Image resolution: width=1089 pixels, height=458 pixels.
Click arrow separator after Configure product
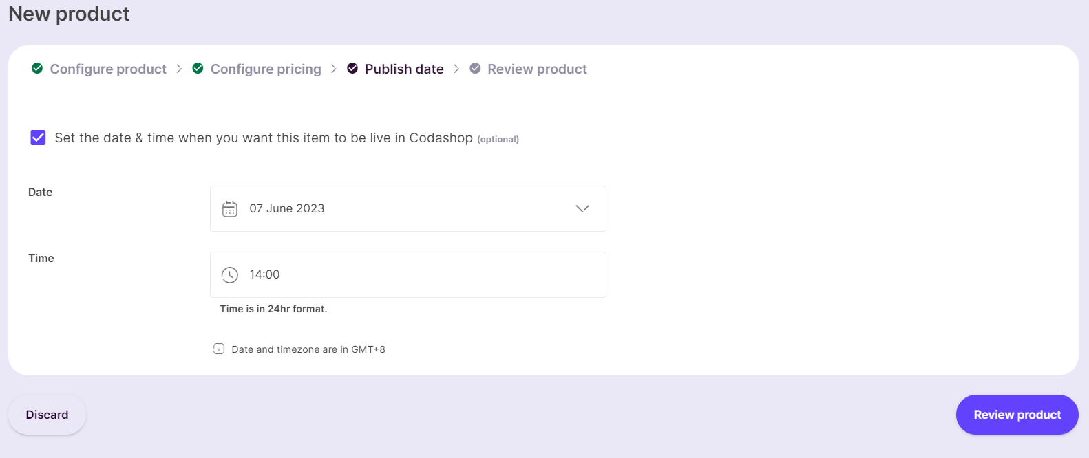point(179,69)
